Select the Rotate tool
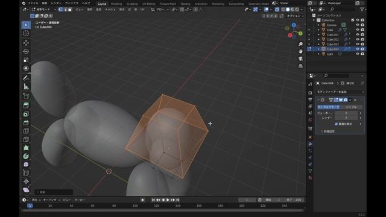386x217 pixels. point(26,51)
